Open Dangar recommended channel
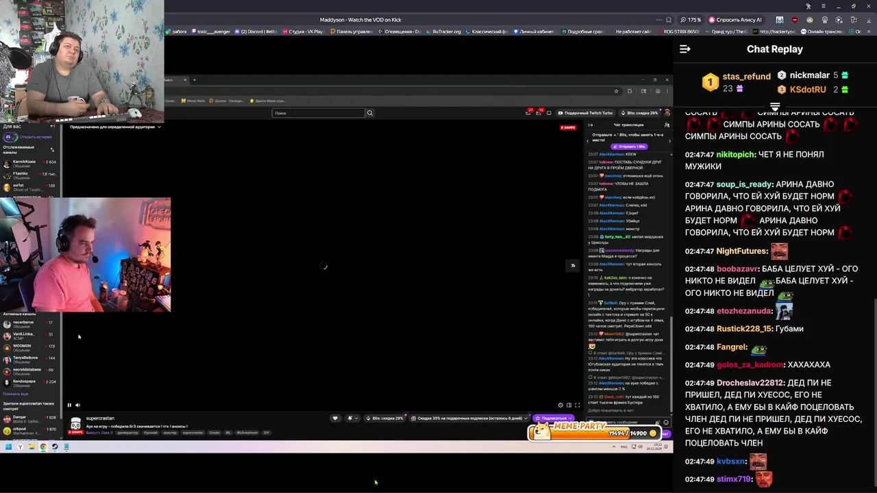 29,418
